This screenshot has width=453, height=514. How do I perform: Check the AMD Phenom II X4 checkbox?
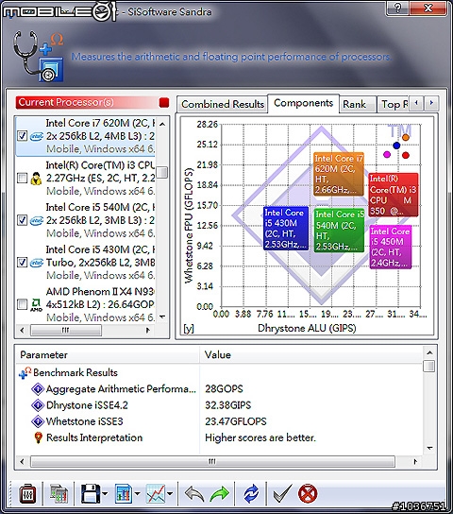(x=22, y=304)
